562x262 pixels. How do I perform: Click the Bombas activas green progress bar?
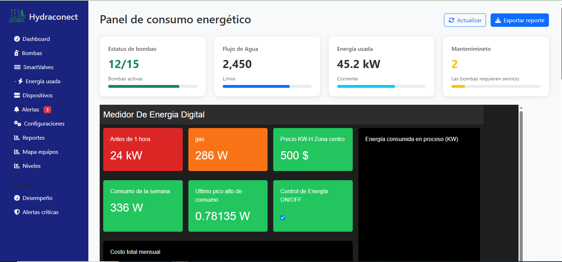(x=144, y=86)
